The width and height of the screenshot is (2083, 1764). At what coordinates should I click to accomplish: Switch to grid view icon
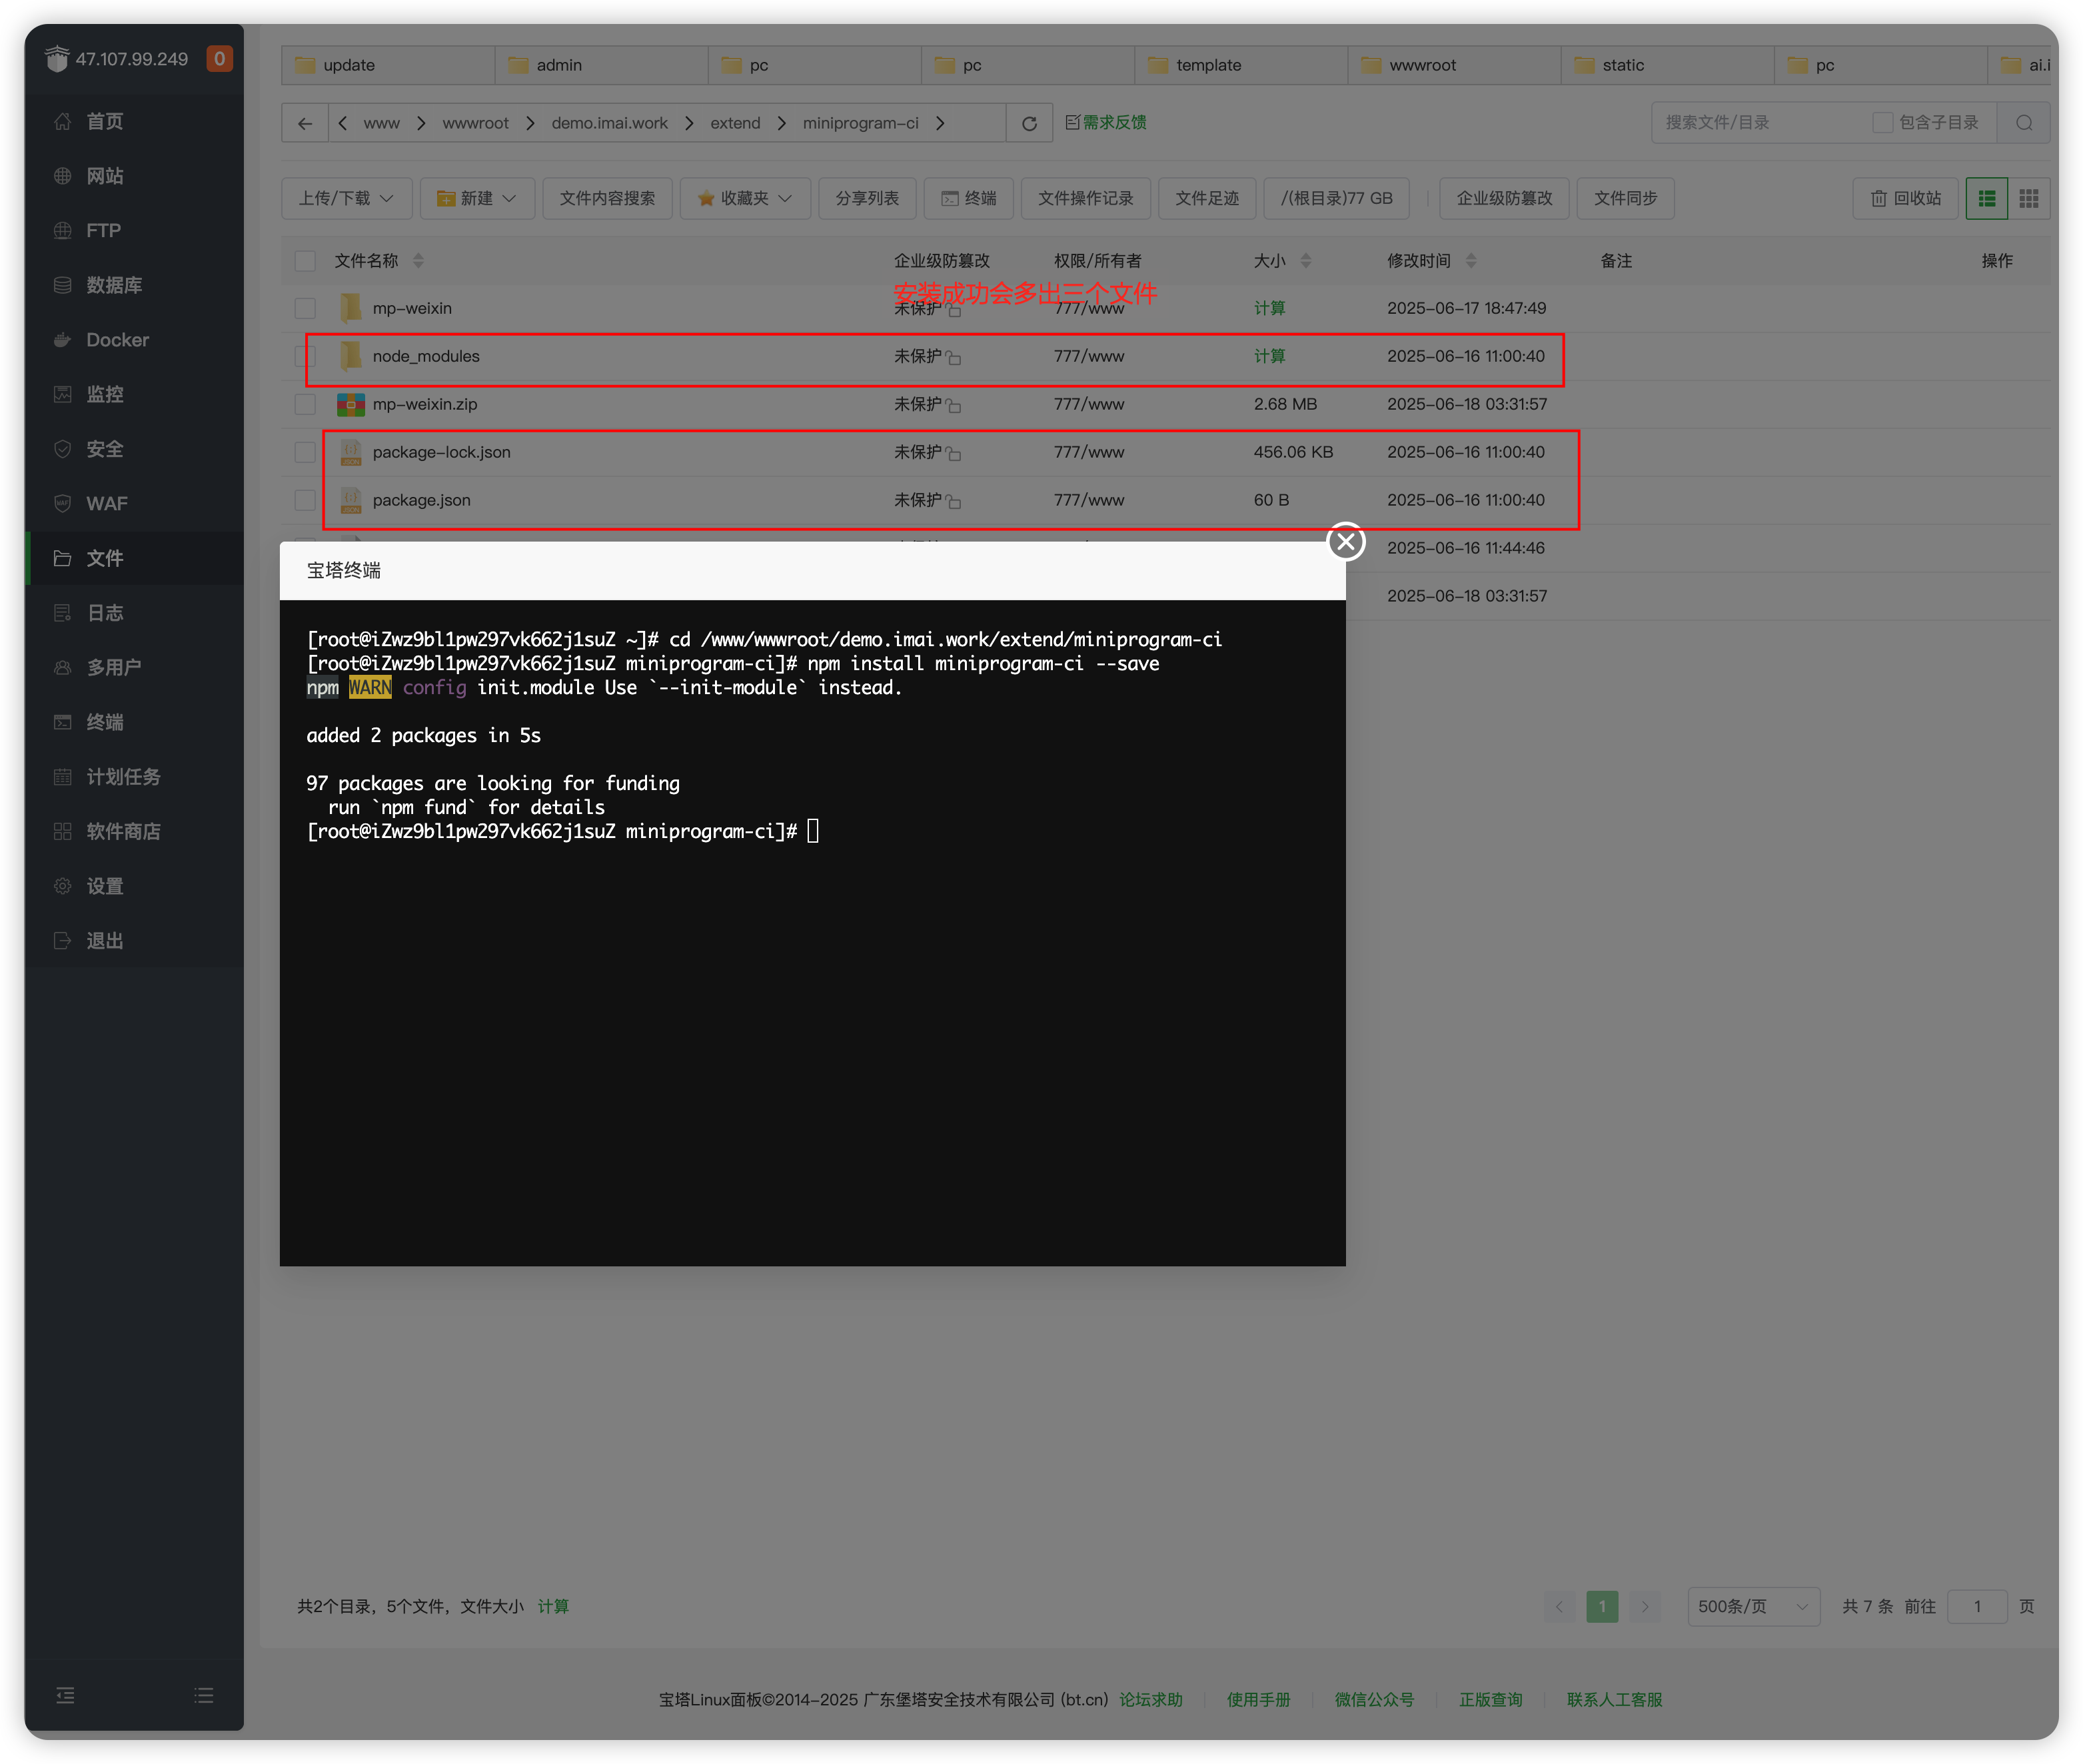click(2029, 198)
